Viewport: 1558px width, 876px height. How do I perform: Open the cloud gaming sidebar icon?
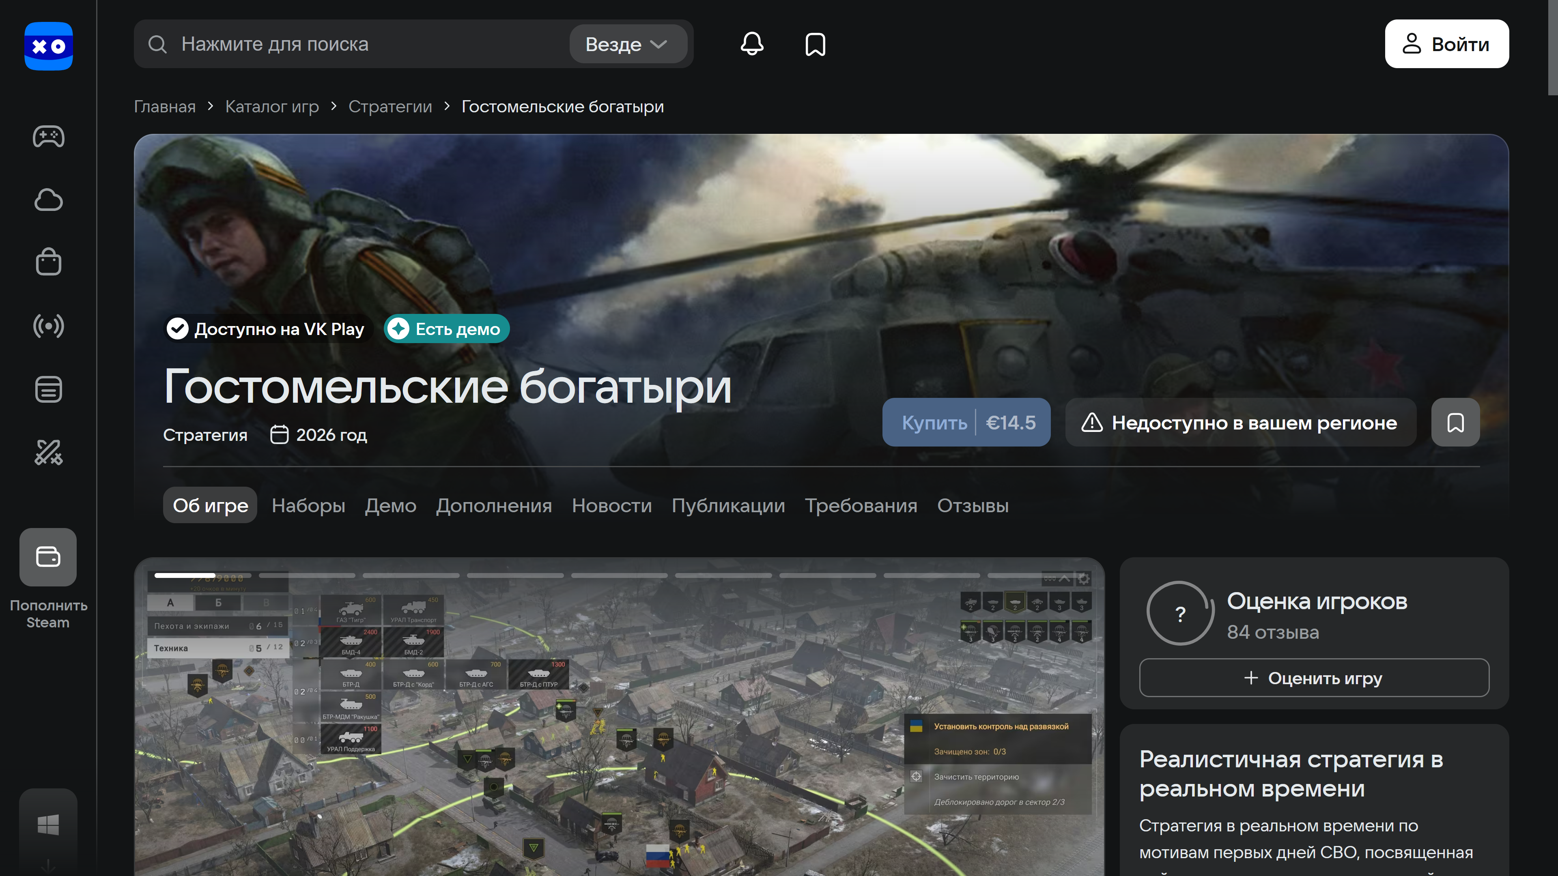[x=48, y=200]
